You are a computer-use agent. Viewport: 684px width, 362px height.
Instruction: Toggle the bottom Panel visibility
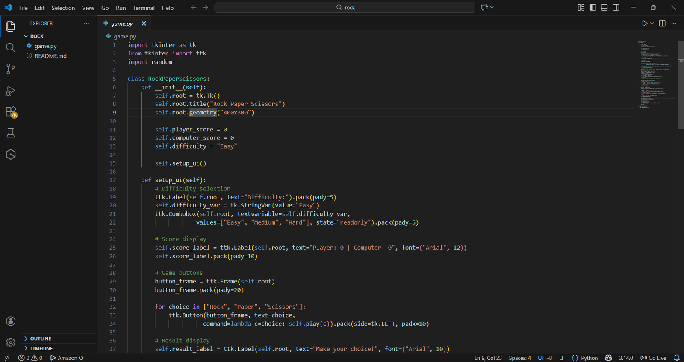tap(604, 8)
